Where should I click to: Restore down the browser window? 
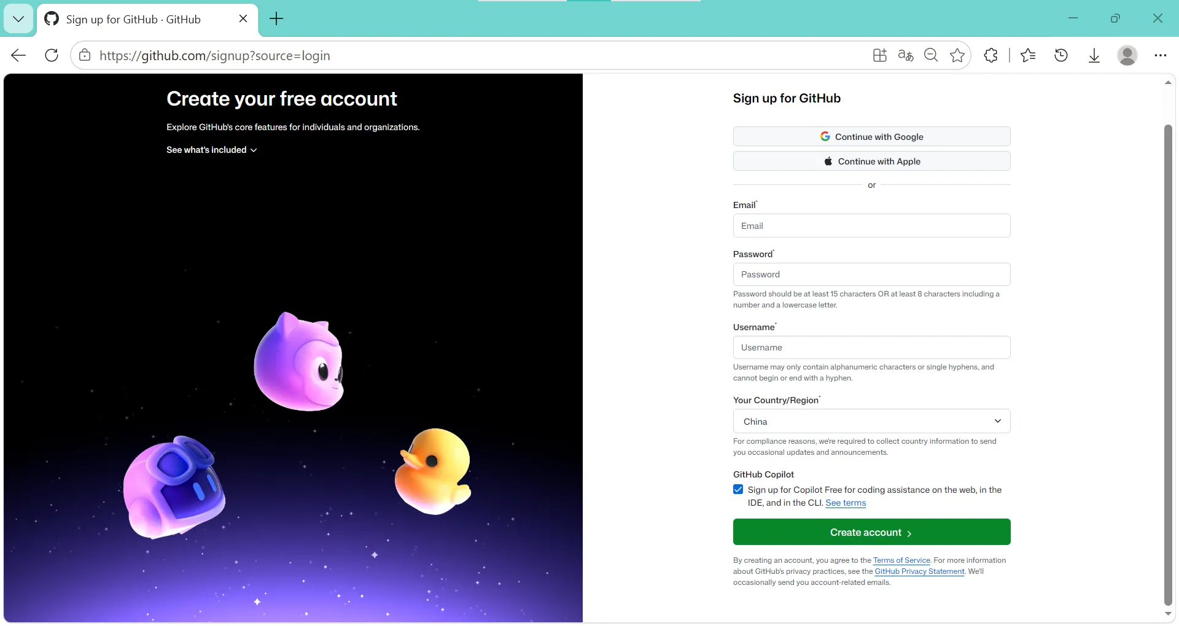coord(1115,18)
